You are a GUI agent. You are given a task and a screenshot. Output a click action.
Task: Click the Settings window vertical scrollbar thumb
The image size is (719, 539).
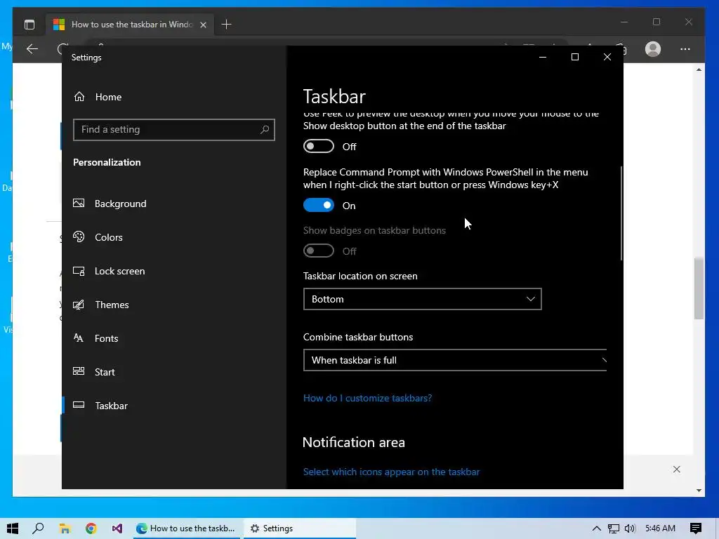coord(621,213)
